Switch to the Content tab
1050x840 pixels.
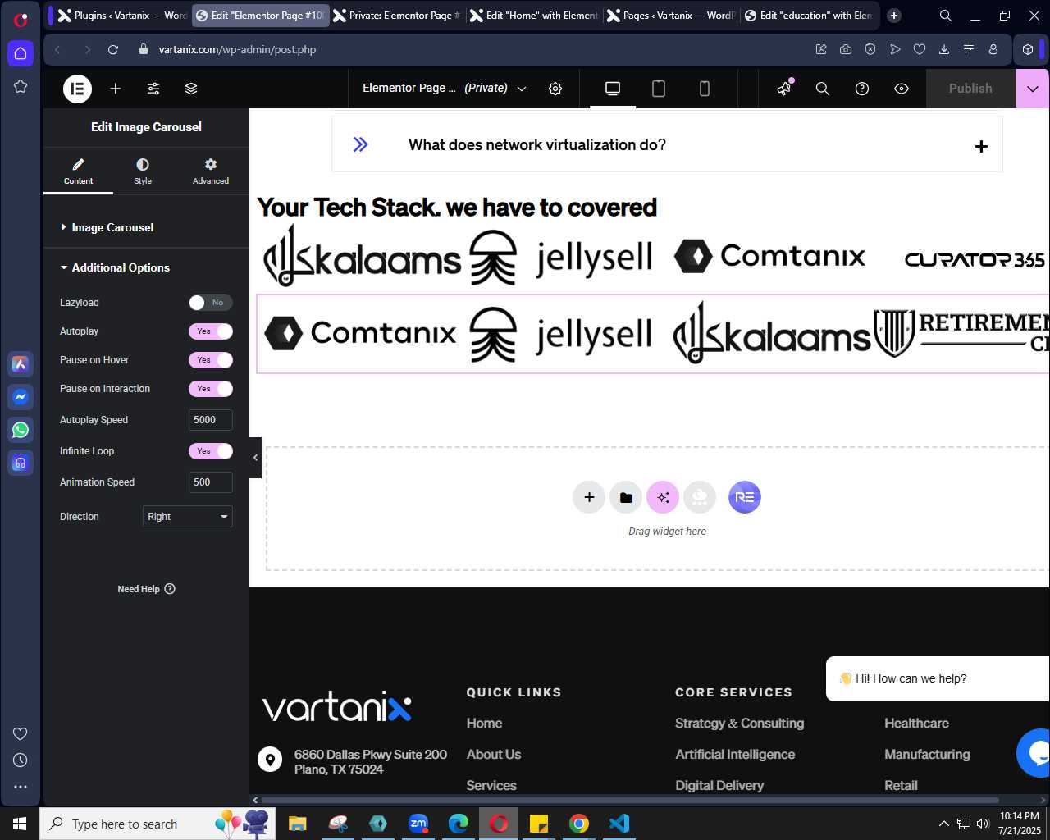pyautogui.click(x=78, y=171)
